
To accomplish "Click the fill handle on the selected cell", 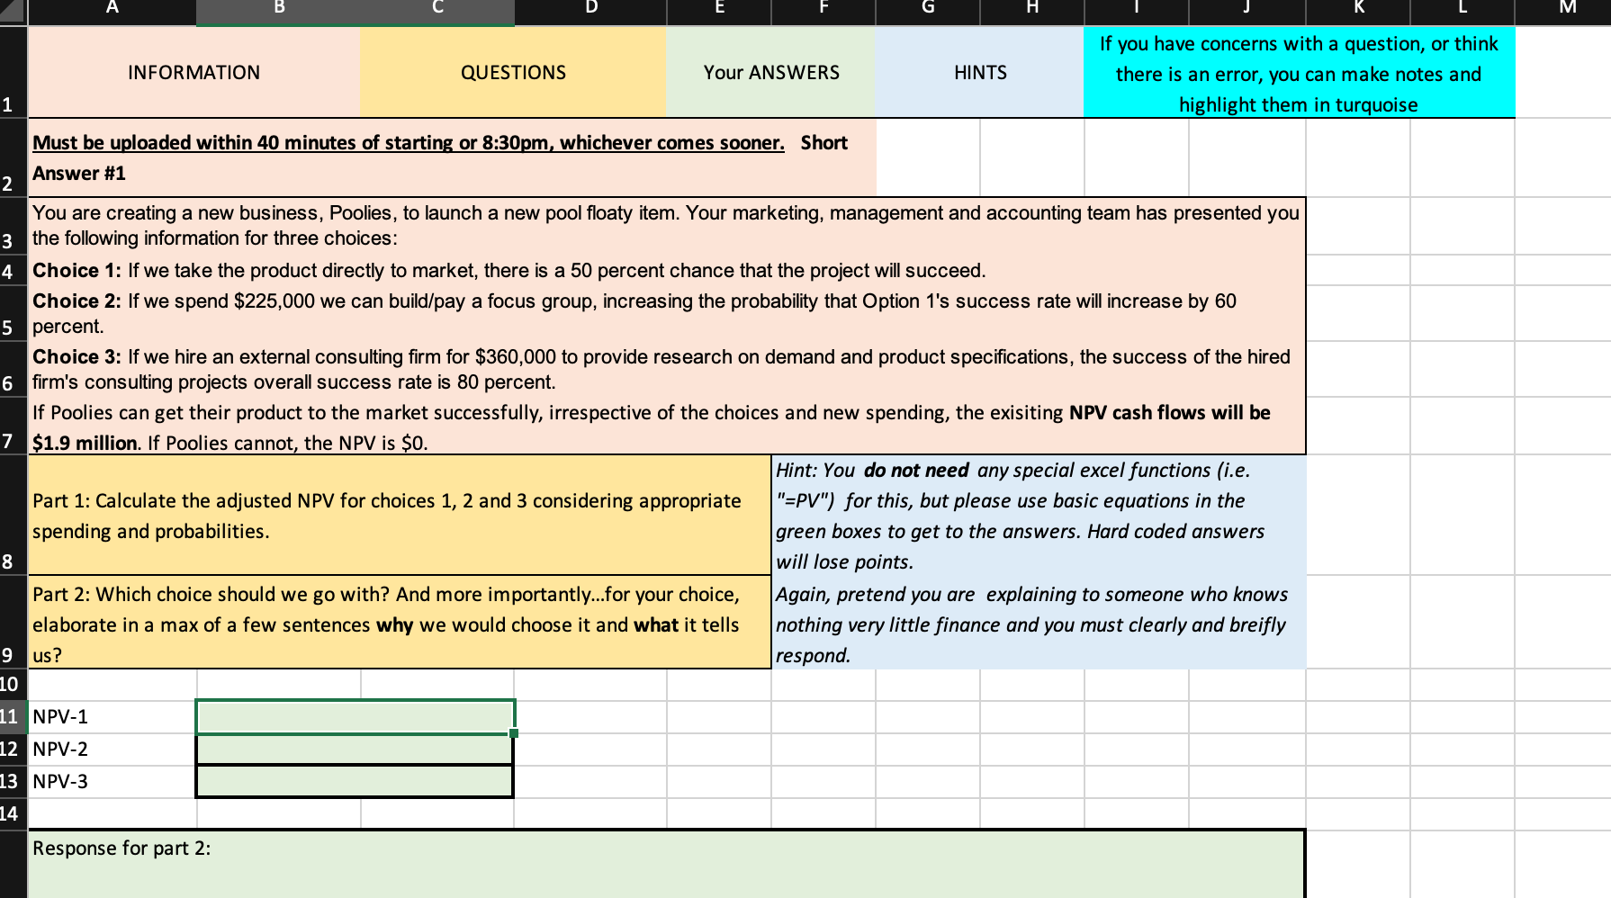I will pos(513,734).
